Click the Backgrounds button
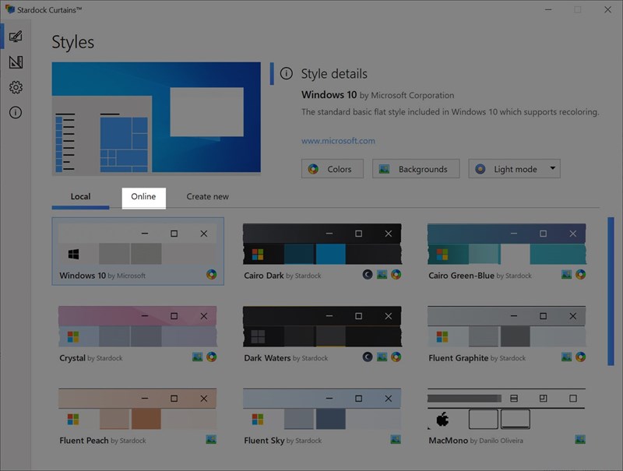623x471 pixels. (x=416, y=169)
